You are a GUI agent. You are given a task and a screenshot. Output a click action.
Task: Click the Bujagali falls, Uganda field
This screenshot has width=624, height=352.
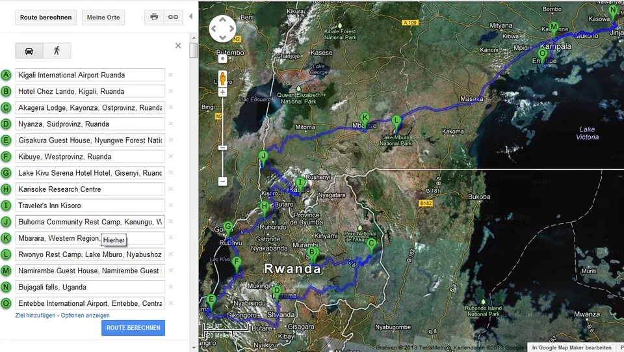point(90,287)
